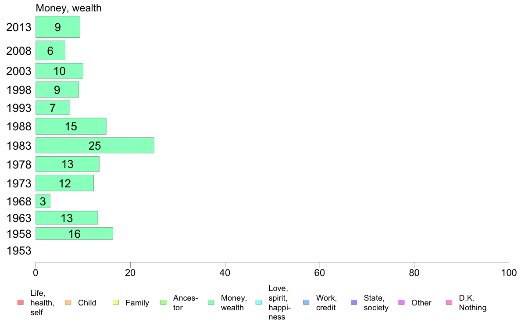Click the 100 tick on x-axis
The width and height of the screenshot is (521, 323).
[x=509, y=273]
